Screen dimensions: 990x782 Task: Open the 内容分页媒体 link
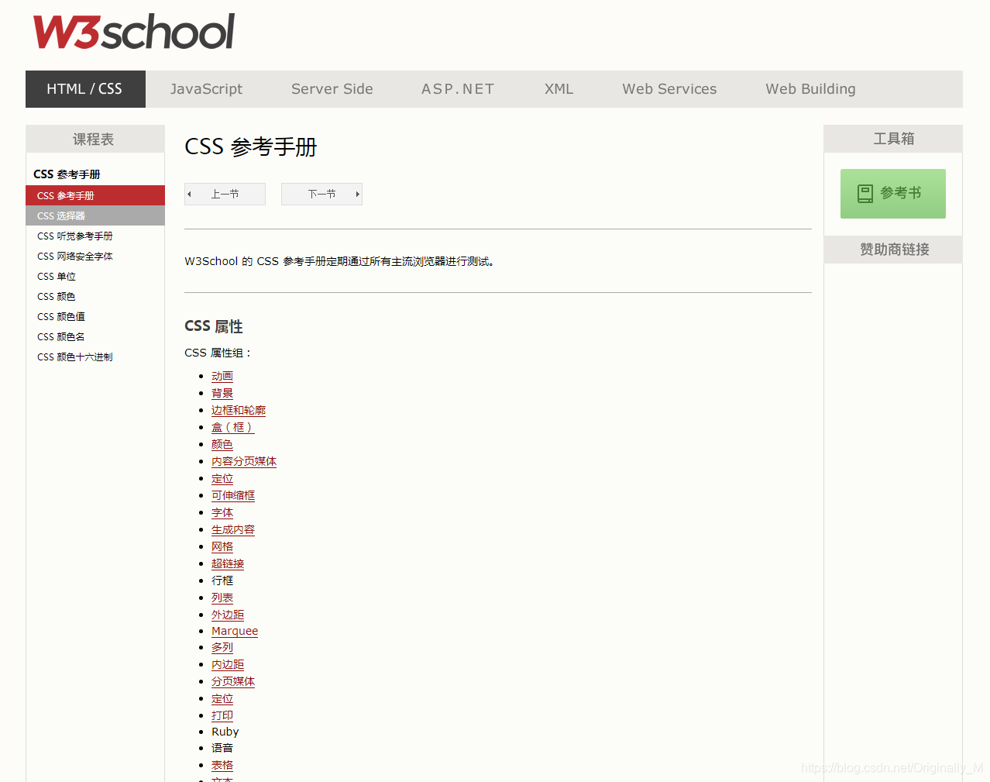pyautogui.click(x=244, y=461)
